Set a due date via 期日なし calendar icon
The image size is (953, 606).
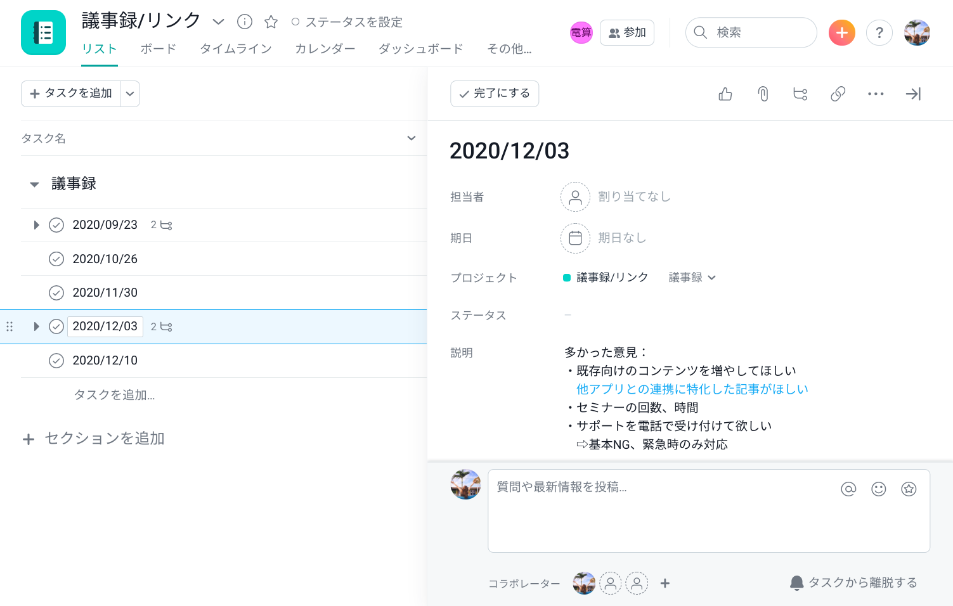tap(575, 238)
